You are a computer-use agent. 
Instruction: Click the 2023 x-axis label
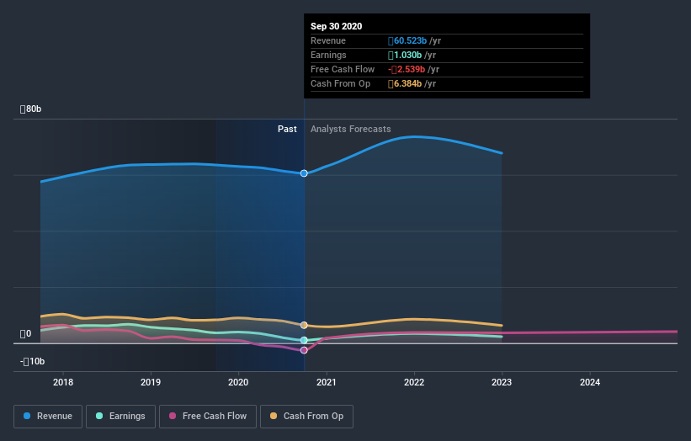tap(502, 382)
